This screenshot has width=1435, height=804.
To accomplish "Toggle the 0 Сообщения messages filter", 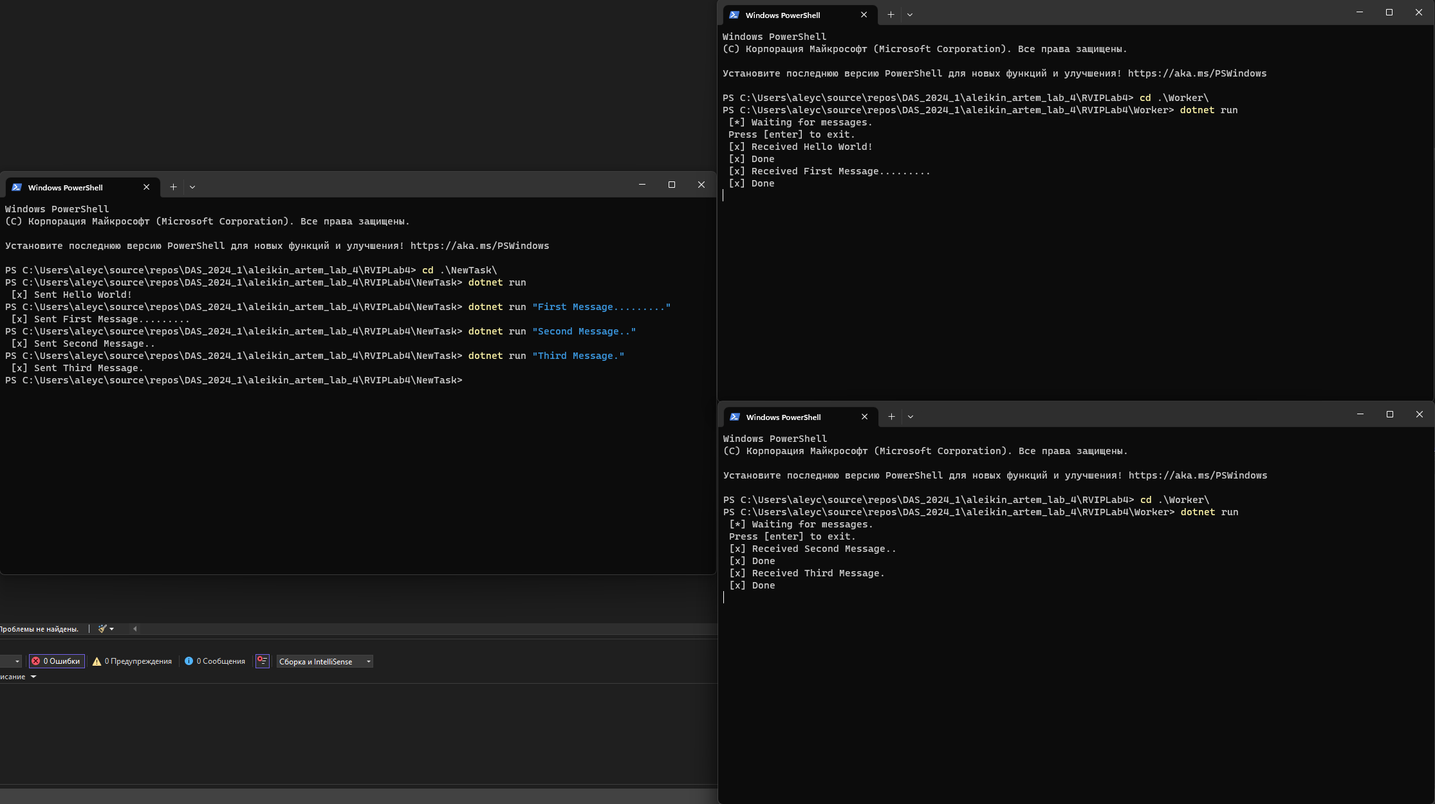I will pos(215,661).
